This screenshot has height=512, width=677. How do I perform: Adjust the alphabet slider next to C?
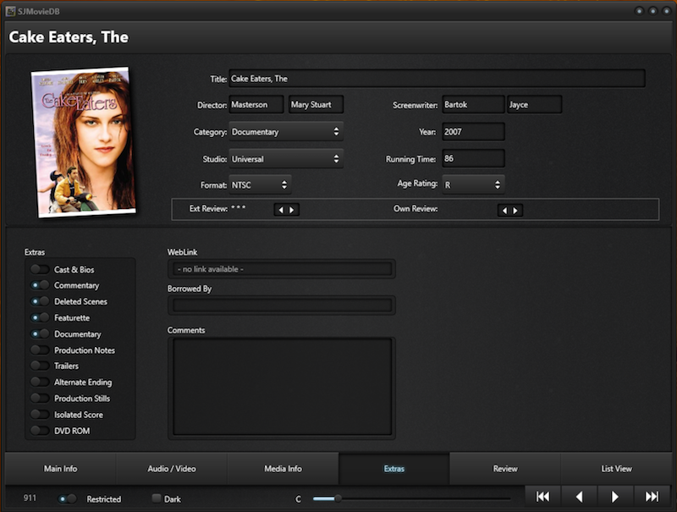(x=338, y=498)
